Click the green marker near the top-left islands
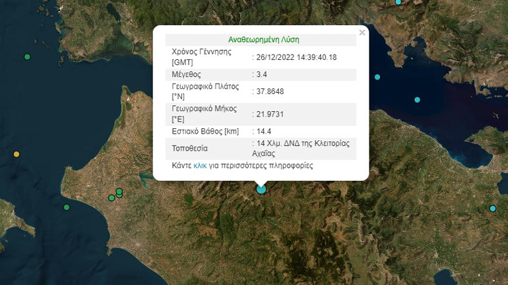The height and width of the screenshot is (285, 508). point(27,57)
